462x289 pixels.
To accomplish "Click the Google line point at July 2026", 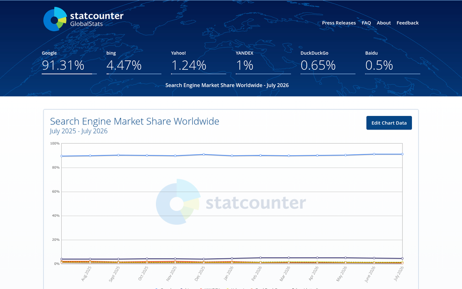I will click(402, 154).
